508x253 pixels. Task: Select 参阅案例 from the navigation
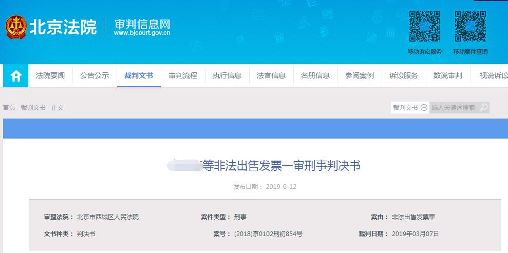pyautogui.click(x=360, y=76)
